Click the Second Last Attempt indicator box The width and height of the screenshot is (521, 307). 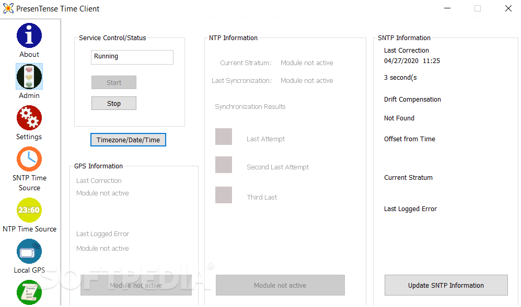pyautogui.click(x=224, y=165)
